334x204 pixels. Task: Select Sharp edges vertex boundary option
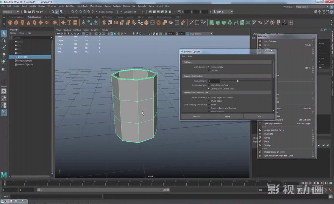pyautogui.click(x=209, y=101)
